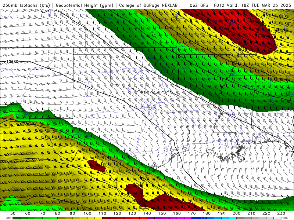
Task: Click the legend value 230
Action: [x=281, y=213]
